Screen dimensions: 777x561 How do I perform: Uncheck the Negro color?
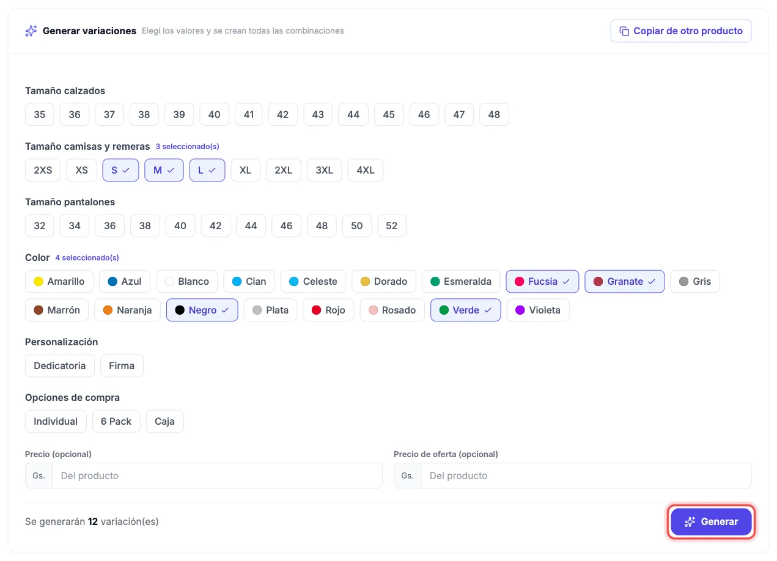[x=202, y=310]
